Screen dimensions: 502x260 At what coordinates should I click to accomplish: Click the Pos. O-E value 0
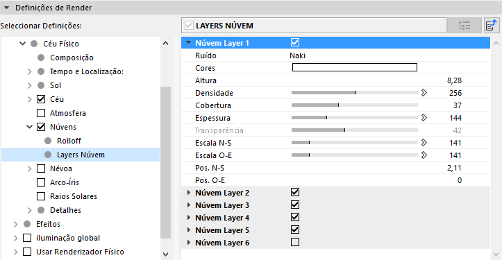(x=460, y=180)
